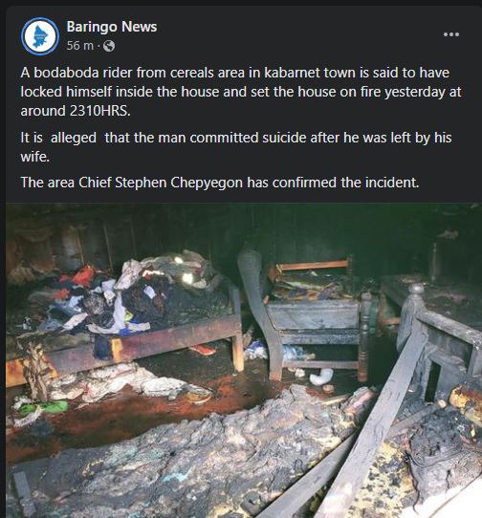The width and height of the screenshot is (482, 518).
Task: Click the globe public audience icon
Action: 109,46
